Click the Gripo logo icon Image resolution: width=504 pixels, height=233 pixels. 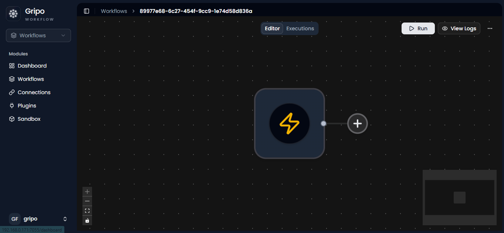pyautogui.click(x=13, y=14)
